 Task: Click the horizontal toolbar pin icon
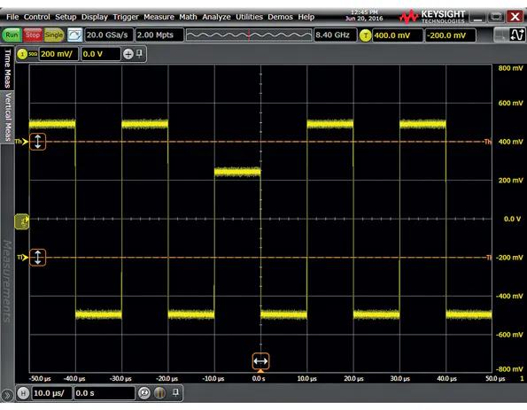click(175, 392)
